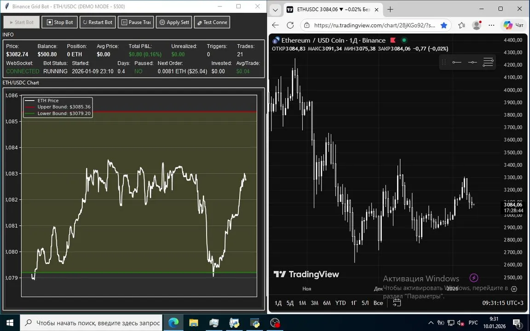
Task: Grab the floating toolbar drag handle
Action: [x=444, y=62]
